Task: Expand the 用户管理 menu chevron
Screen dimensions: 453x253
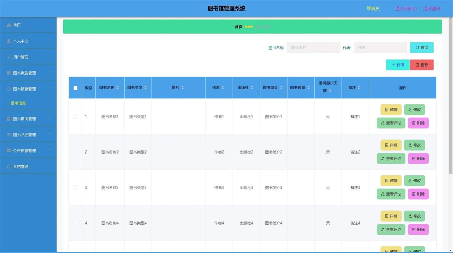Action: click(50, 57)
